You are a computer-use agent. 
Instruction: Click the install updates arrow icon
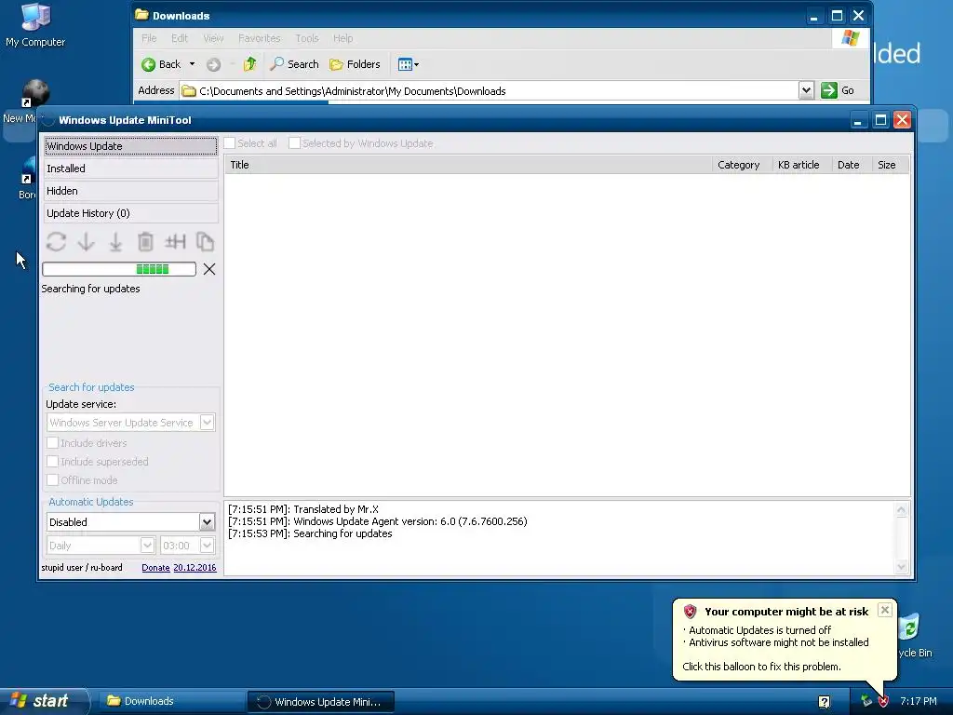tap(115, 242)
